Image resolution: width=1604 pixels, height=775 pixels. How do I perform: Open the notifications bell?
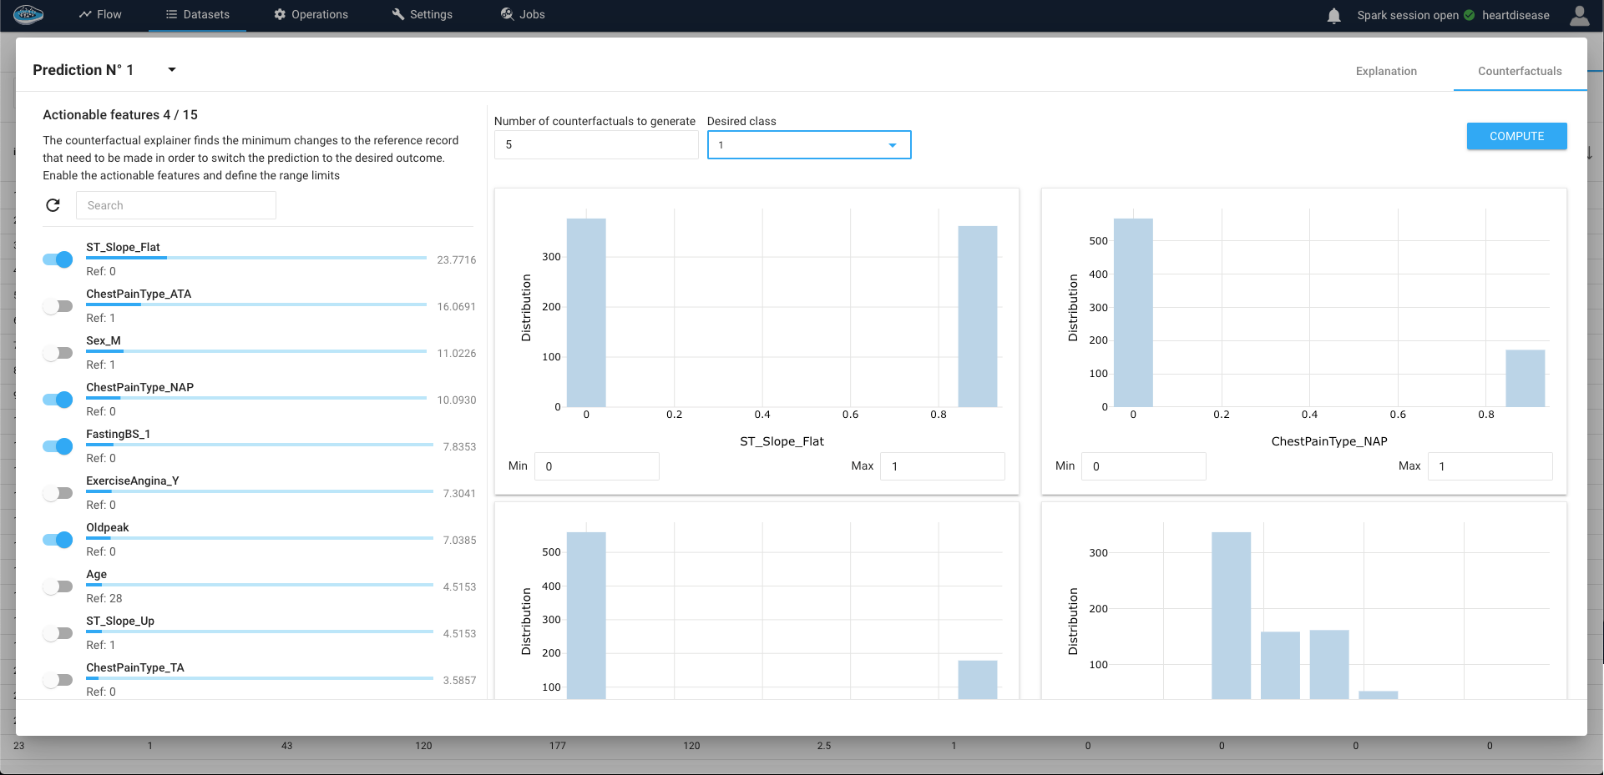pyautogui.click(x=1333, y=15)
